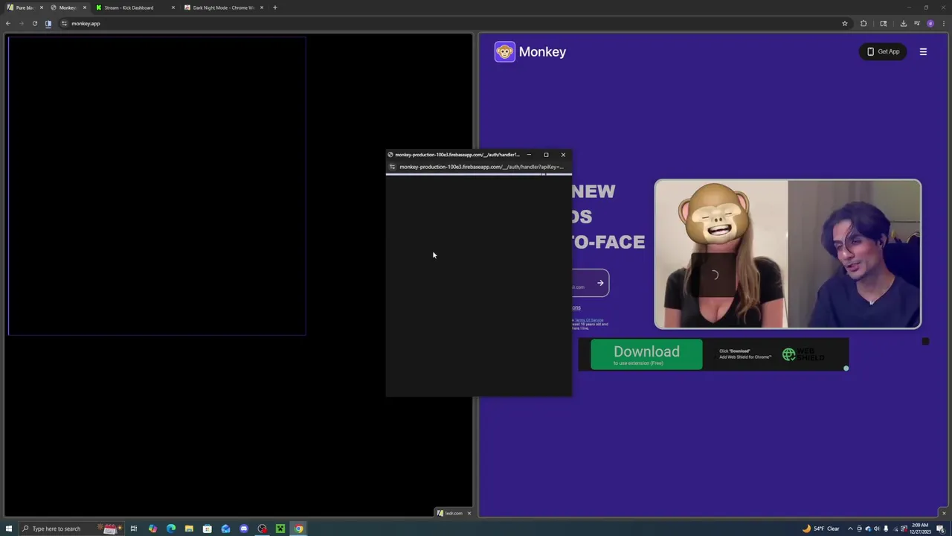This screenshot has width=952, height=536.
Task: Go forward to the next page
Action: coord(21,23)
